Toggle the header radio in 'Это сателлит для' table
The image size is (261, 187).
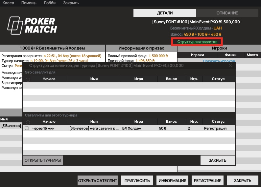tap(28, 80)
